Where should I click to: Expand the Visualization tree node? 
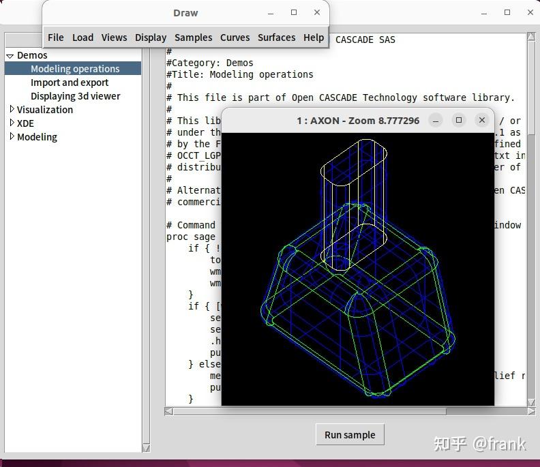click(12, 109)
